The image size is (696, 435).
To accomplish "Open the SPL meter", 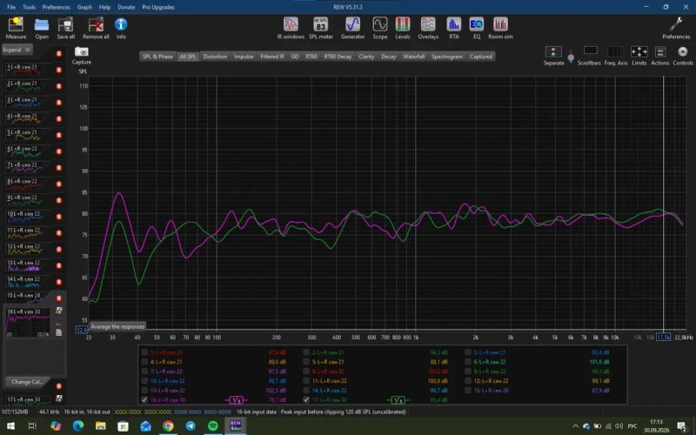I will [x=320, y=28].
